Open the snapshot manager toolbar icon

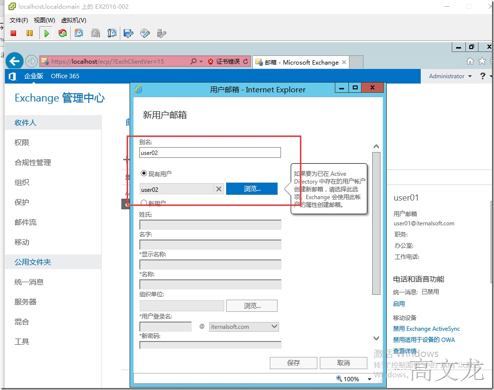click(112, 33)
